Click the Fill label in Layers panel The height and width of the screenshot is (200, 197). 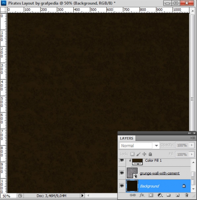click(172, 154)
